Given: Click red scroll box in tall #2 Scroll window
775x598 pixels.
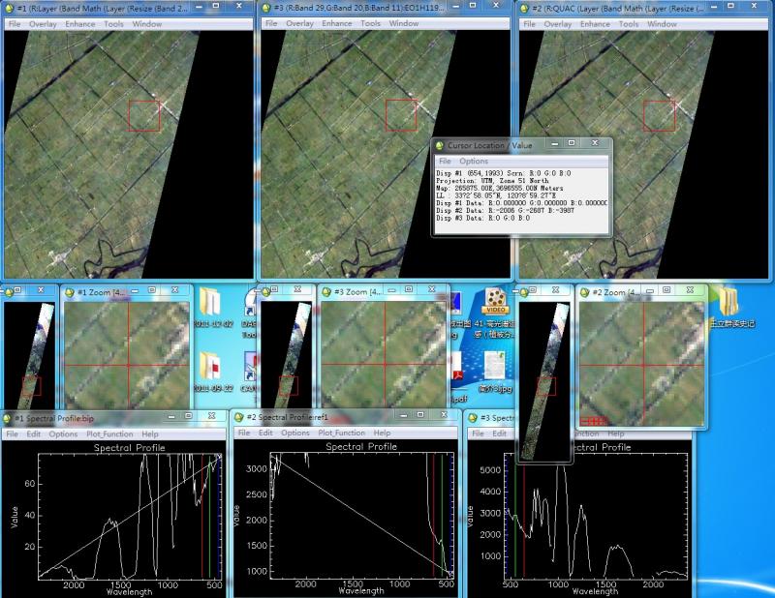Looking at the screenshot, I should 546,387.
